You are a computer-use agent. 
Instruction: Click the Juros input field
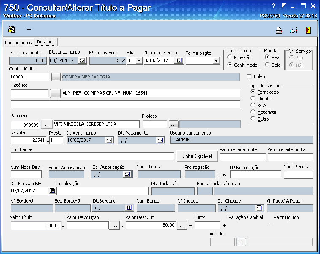click(207, 225)
